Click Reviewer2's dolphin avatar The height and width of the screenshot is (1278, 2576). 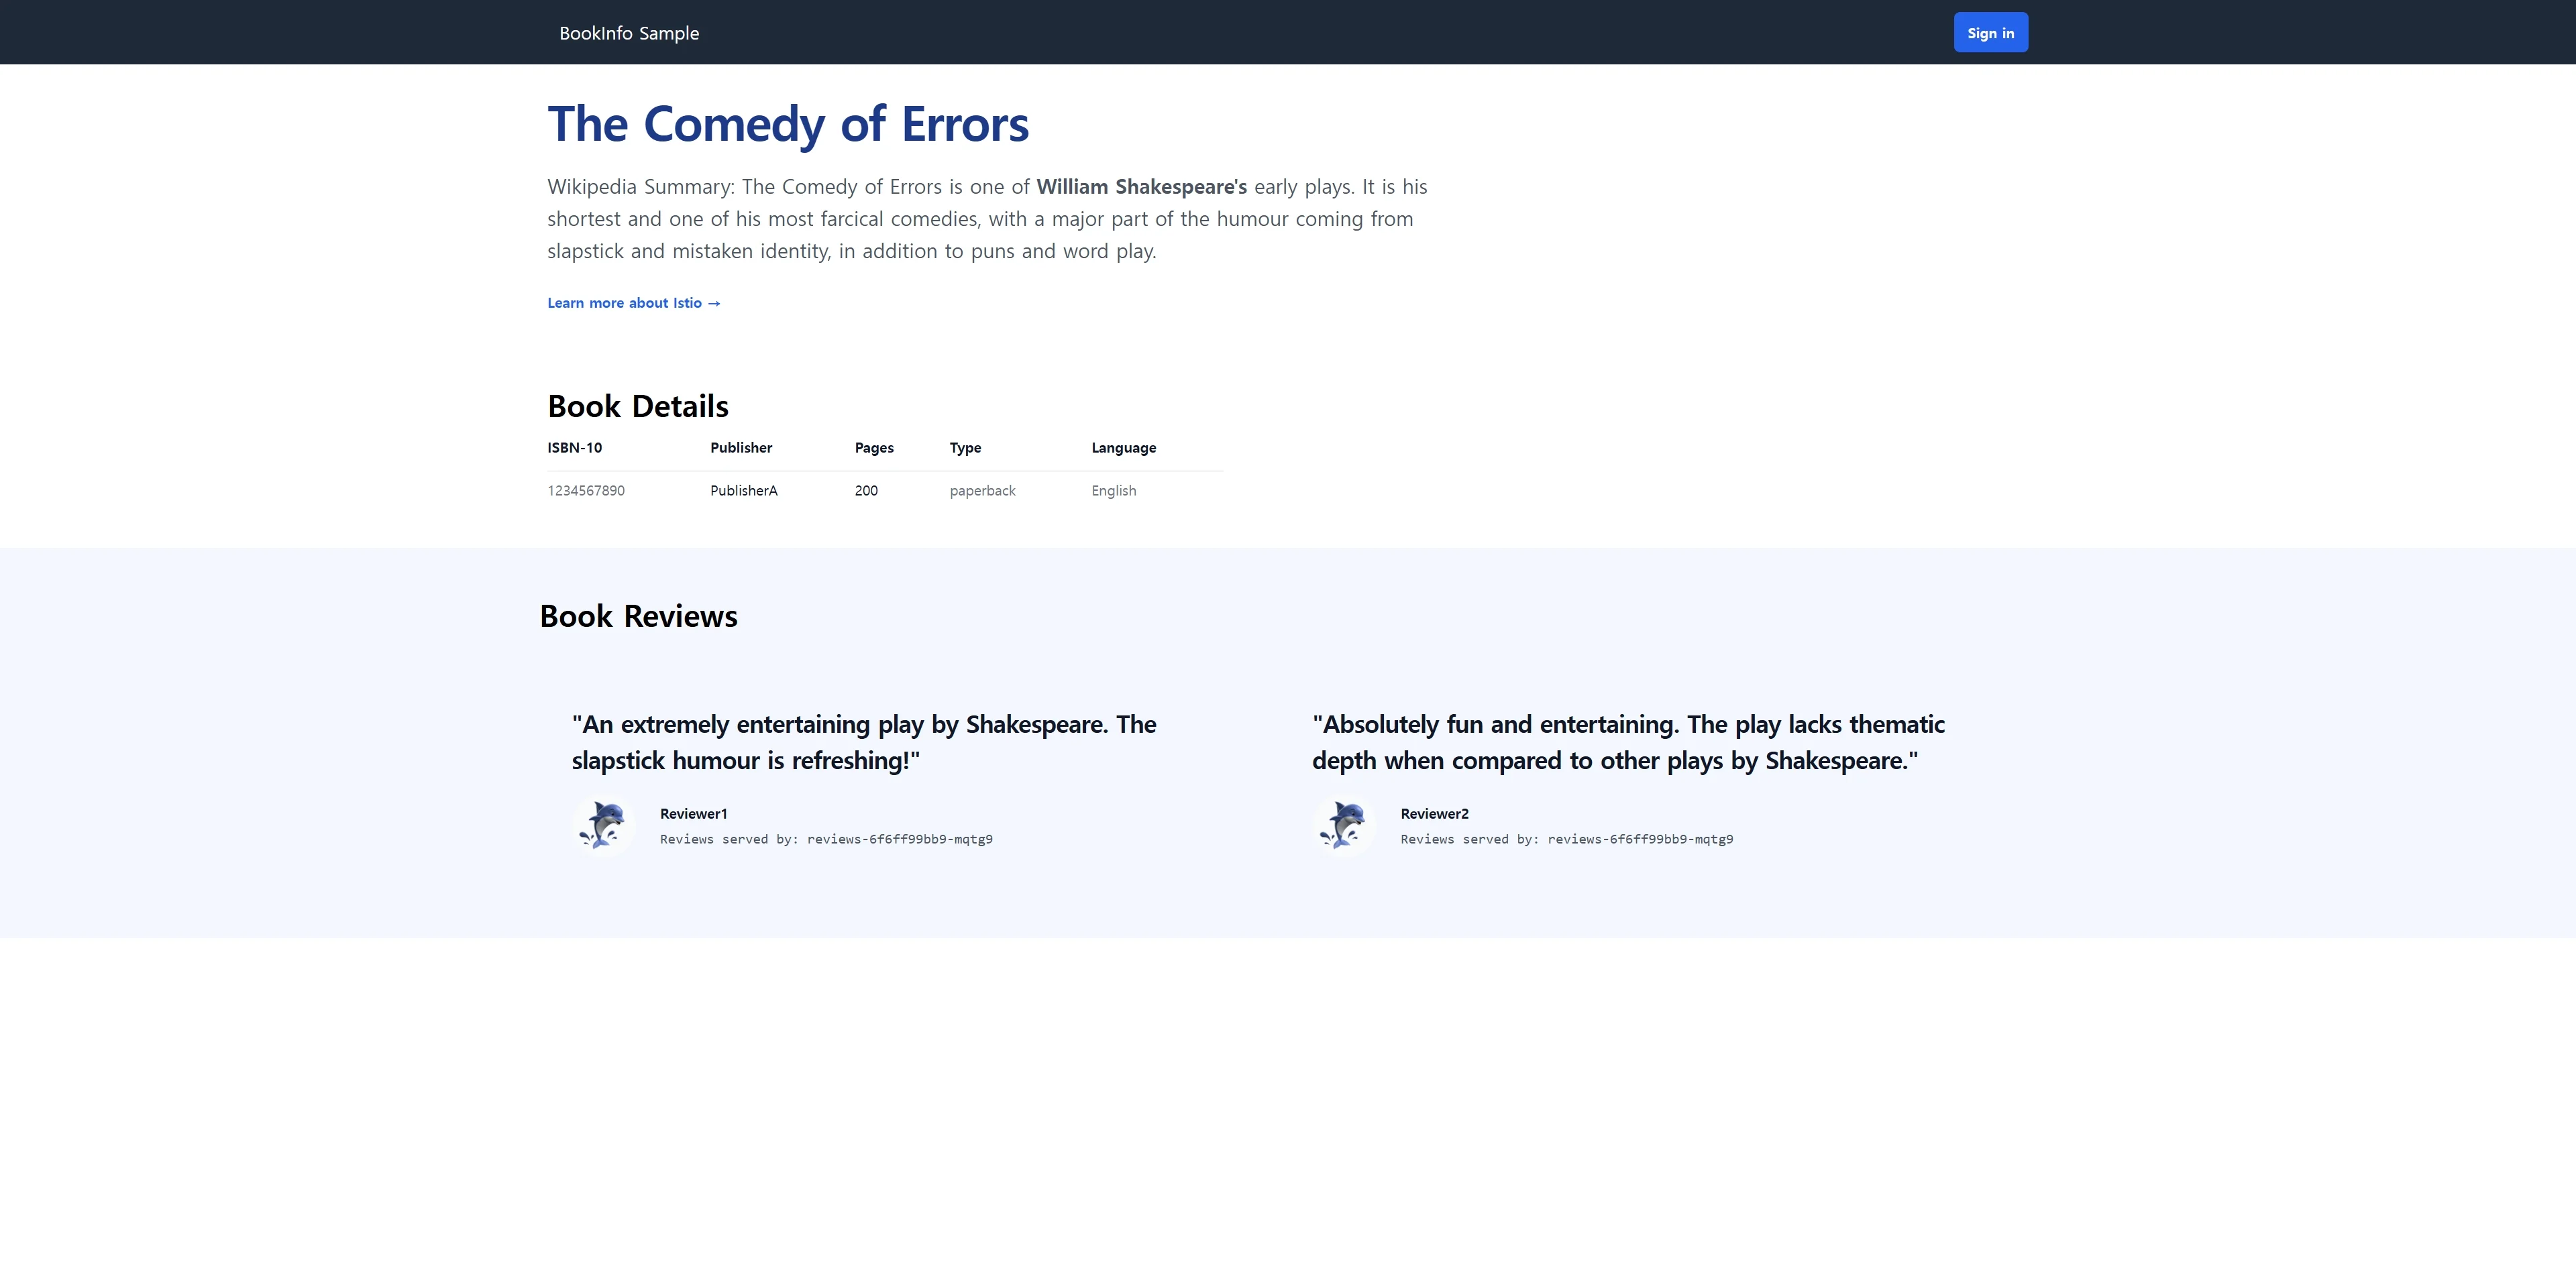pyautogui.click(x=1344, y=826)
